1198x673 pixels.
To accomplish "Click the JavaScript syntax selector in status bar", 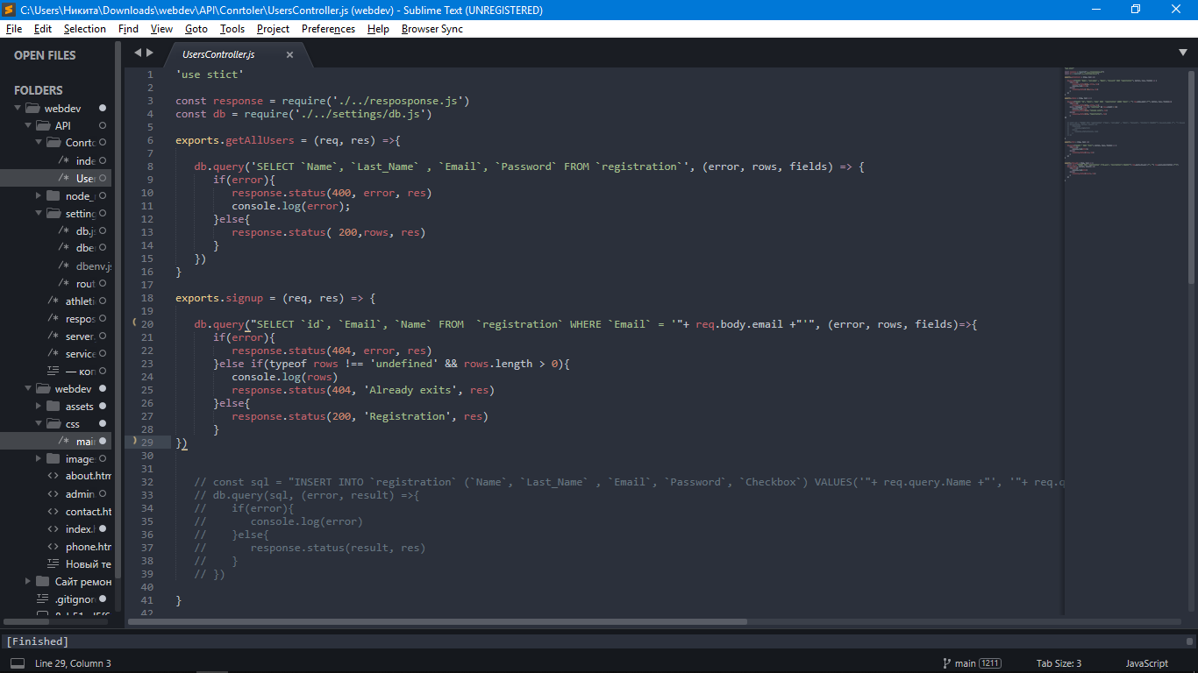I will point(1146,663).
